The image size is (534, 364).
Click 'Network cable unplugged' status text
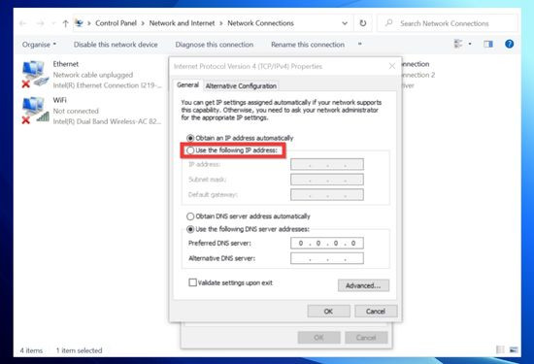[x=93, y=75]
